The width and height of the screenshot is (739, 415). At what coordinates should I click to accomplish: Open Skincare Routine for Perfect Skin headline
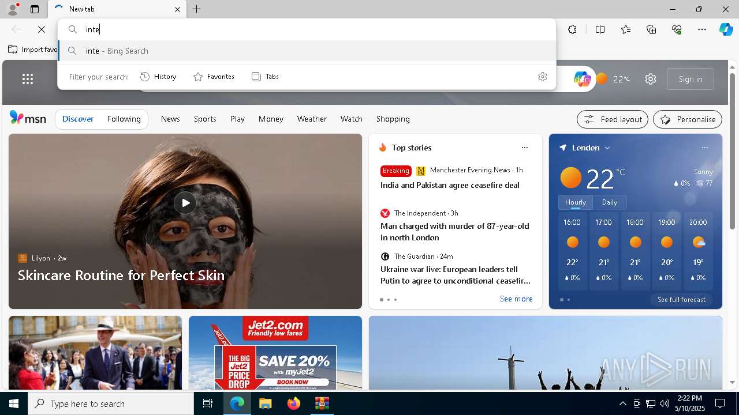coord(121,275)
